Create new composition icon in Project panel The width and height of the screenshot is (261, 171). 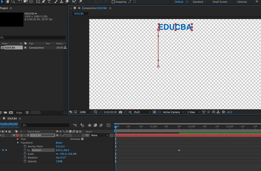11,112
